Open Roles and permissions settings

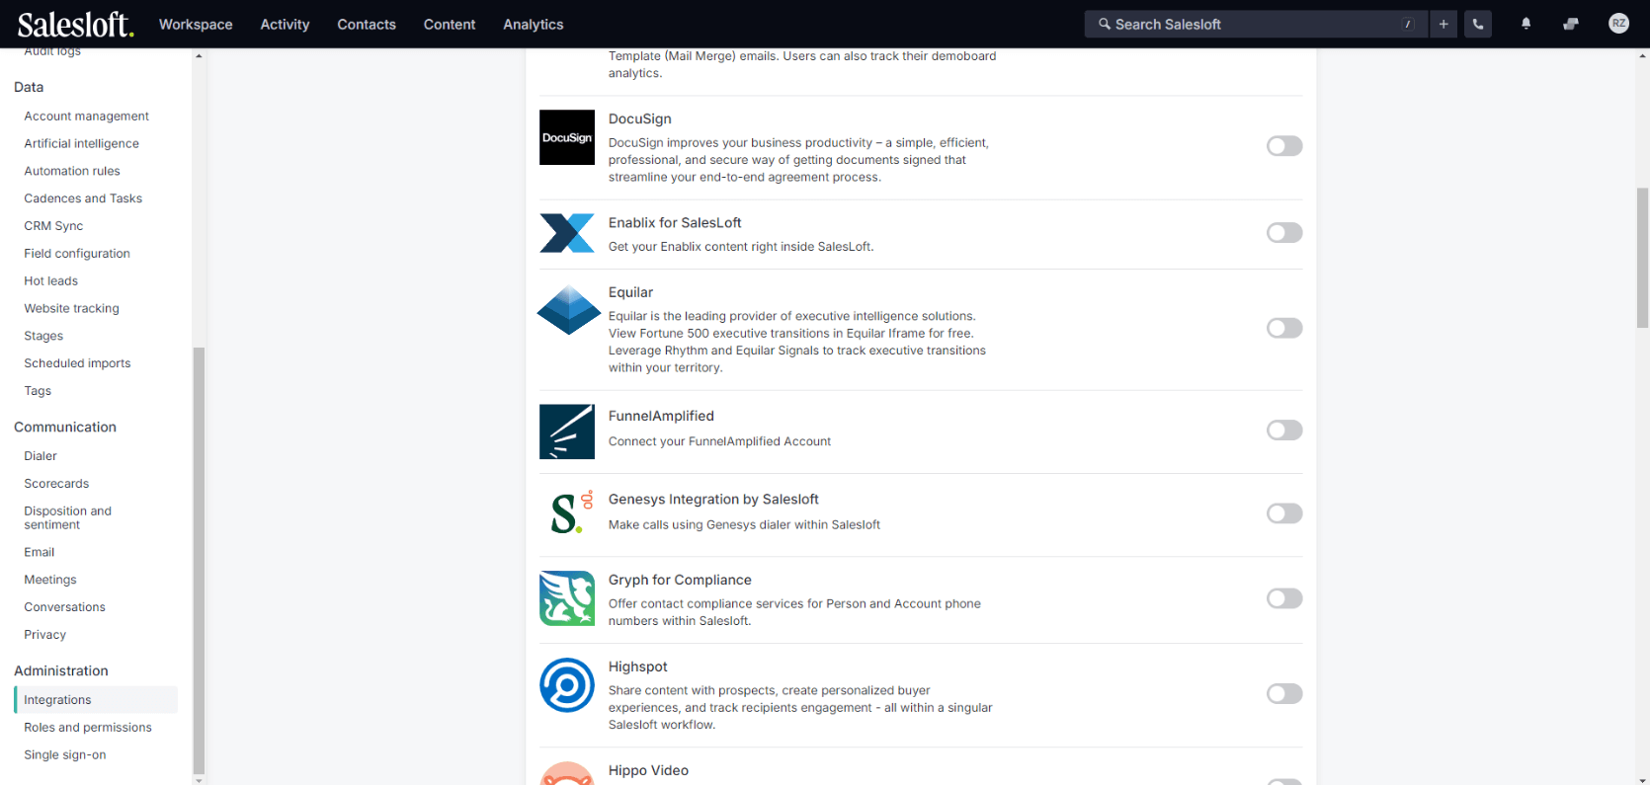point(88,728)
